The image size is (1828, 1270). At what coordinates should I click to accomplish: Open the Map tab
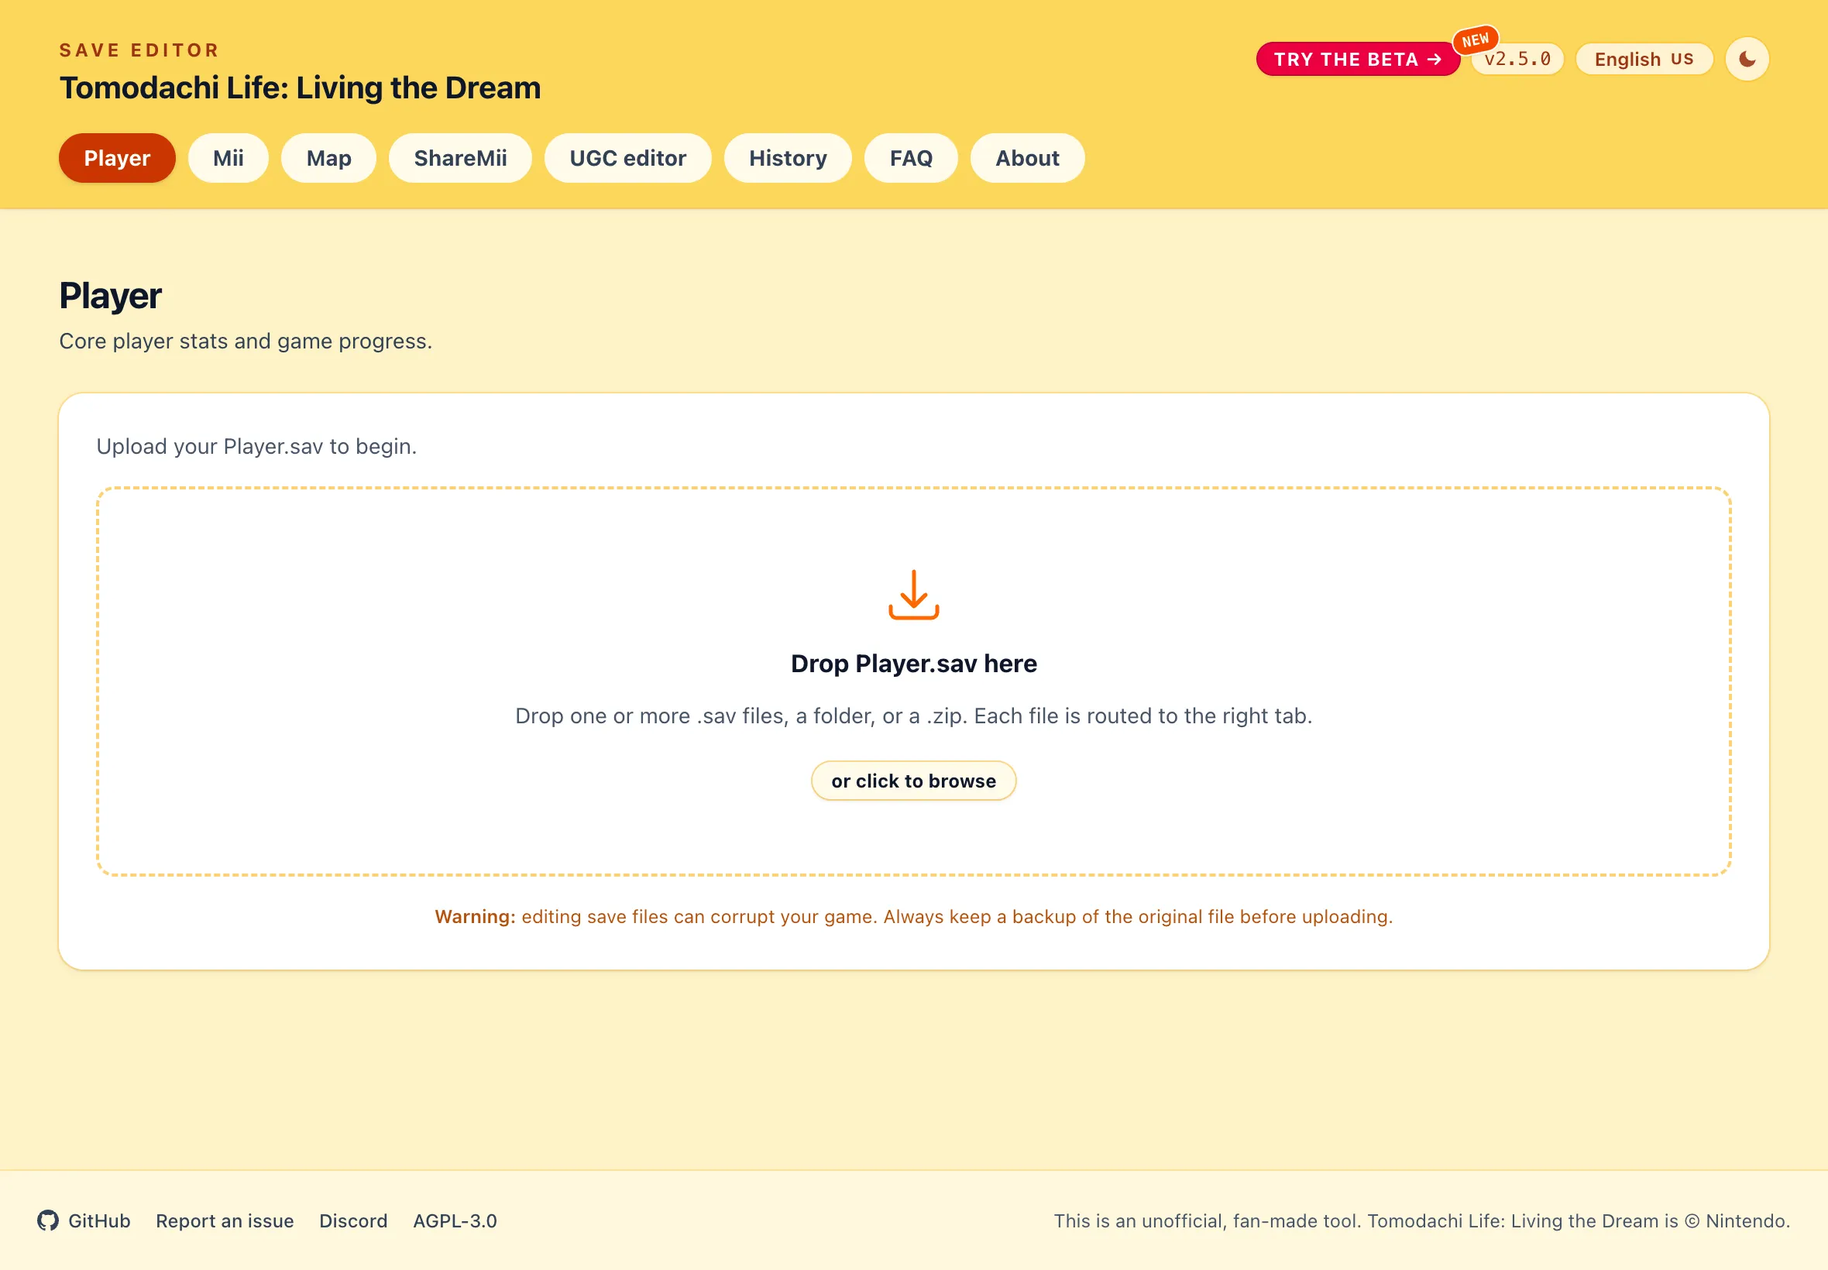(x=328, y=157)
